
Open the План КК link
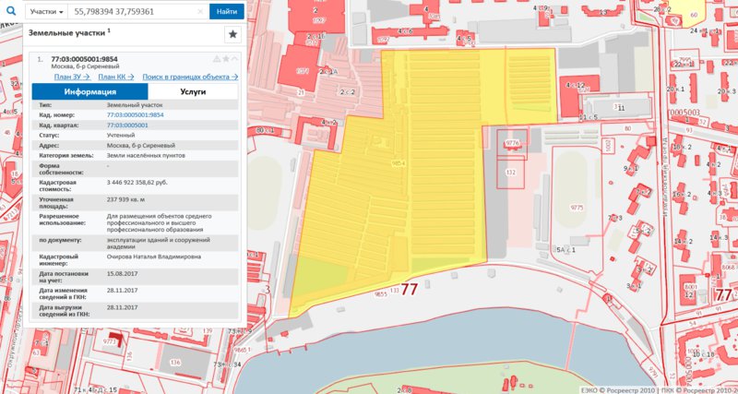116,77
